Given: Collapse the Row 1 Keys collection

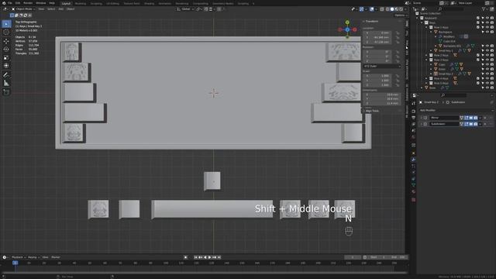Looking at the screenshot, I should [x=426, y=27].
